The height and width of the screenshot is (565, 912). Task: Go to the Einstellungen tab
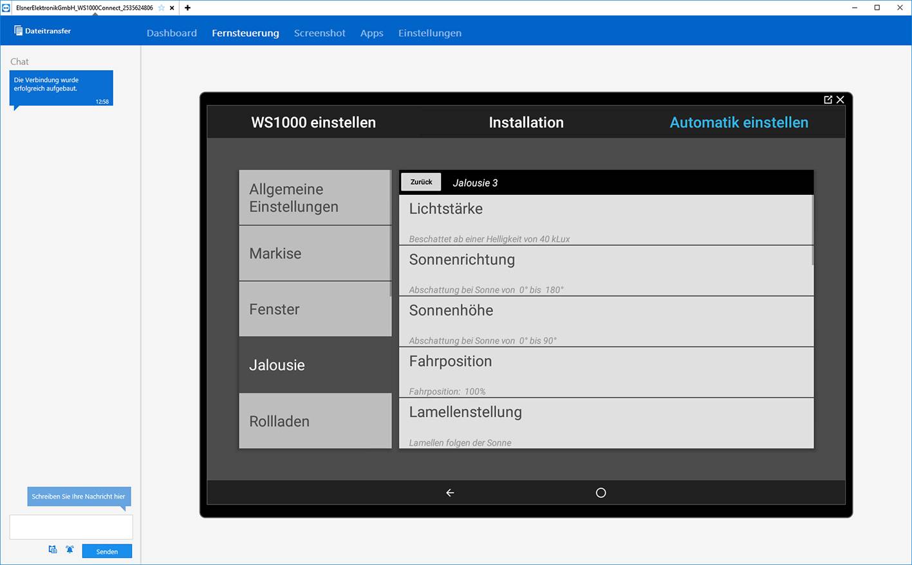[429, 33]
